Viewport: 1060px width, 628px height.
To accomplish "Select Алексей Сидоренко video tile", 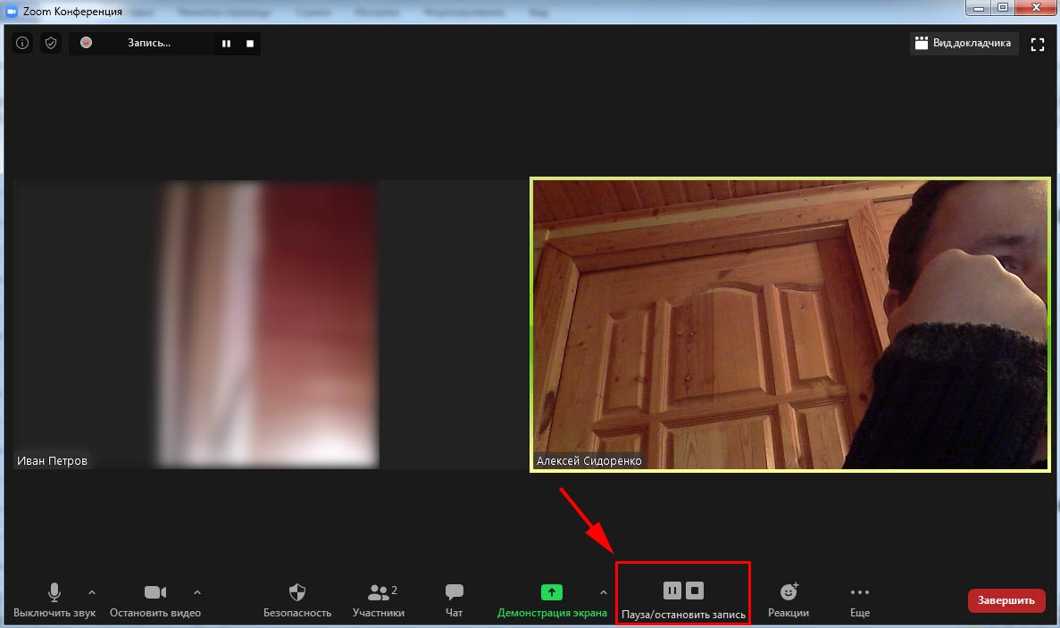I will (789, 324).
